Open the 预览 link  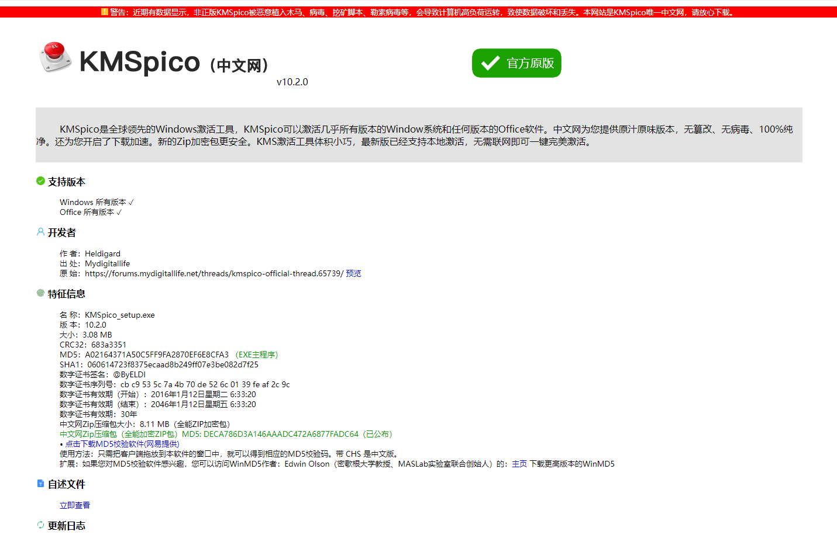[x=353, y=273]
